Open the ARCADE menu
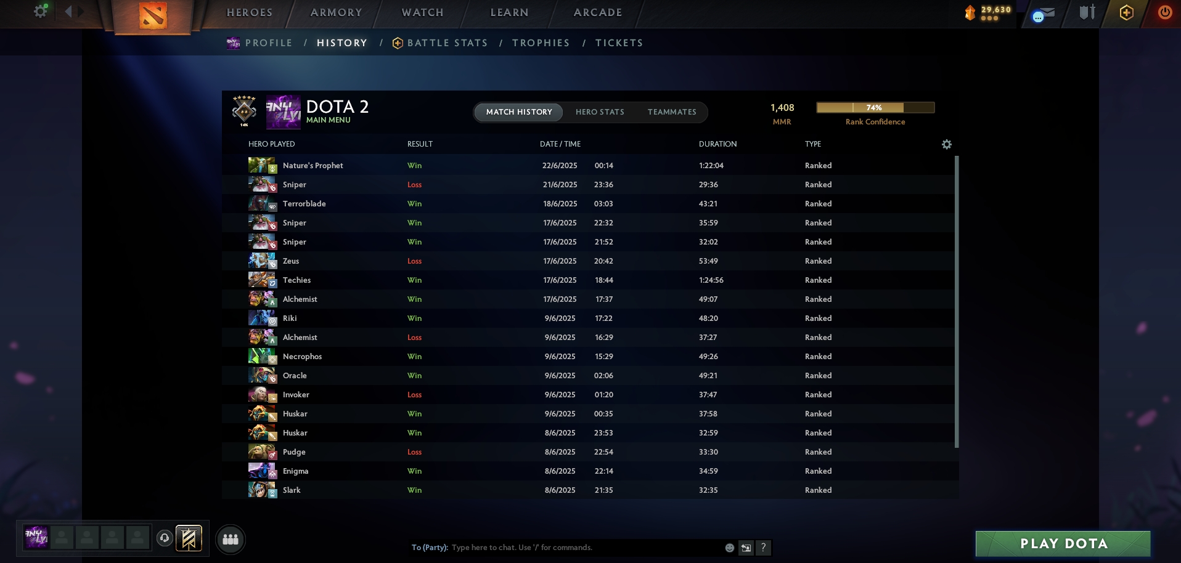The image size is (1181, 563). pos(598,12)
